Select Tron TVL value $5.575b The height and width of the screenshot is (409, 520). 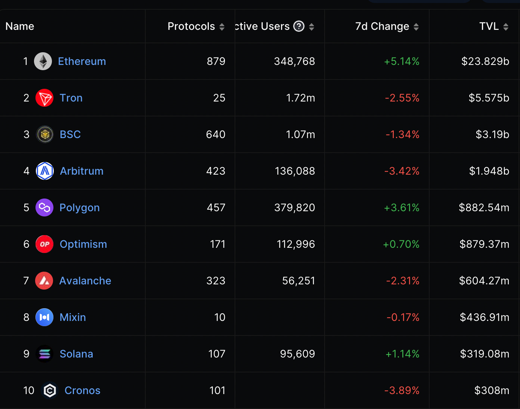[x=489, y=98]
